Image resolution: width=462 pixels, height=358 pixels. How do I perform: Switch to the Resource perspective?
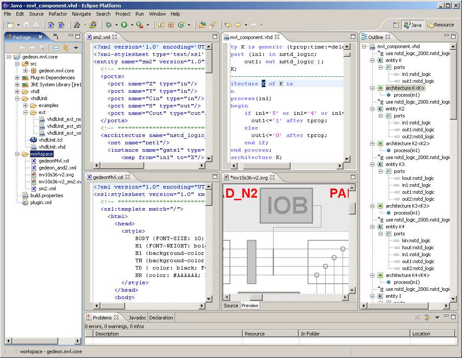pos(441,25)
